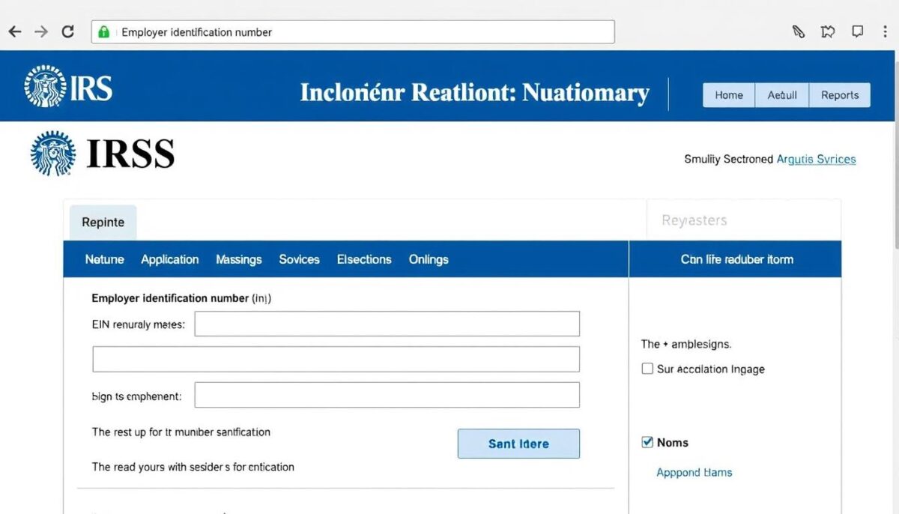The image size is (899, 514).
Task: Enable the Sur accolation Ingage checkbox
Action: [x=647, y=369]
